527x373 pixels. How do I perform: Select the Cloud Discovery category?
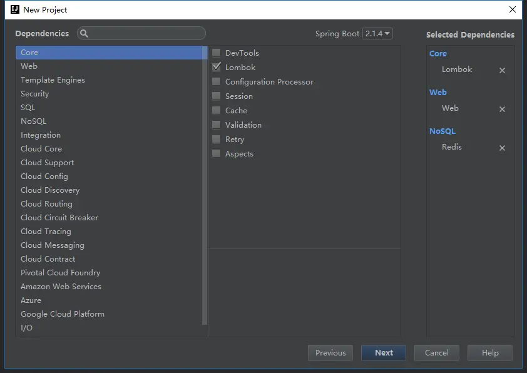click(109, 190)
